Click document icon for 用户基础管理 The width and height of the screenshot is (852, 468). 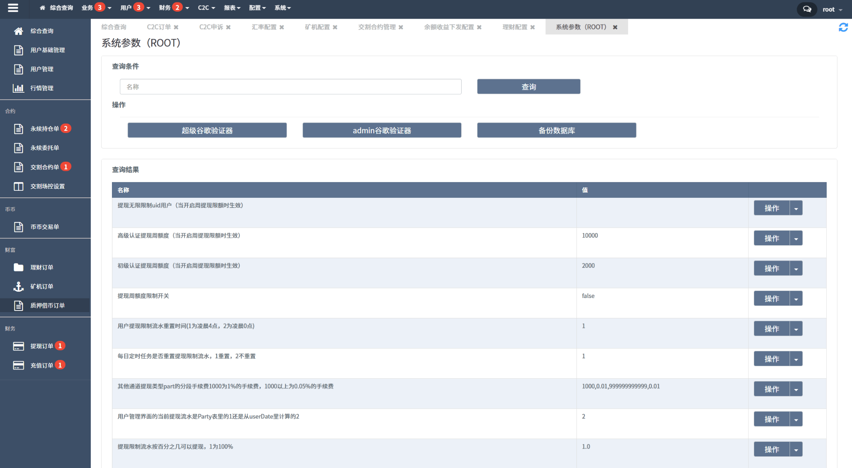(x=18, y=50)
